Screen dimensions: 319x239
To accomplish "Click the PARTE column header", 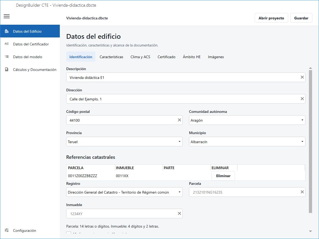I will [x=187, y=168].
